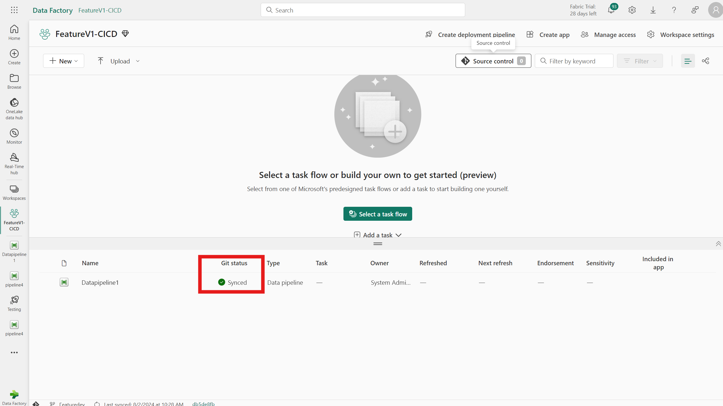Open the New item dropdown
723x406 pixels.
(64, 61)
